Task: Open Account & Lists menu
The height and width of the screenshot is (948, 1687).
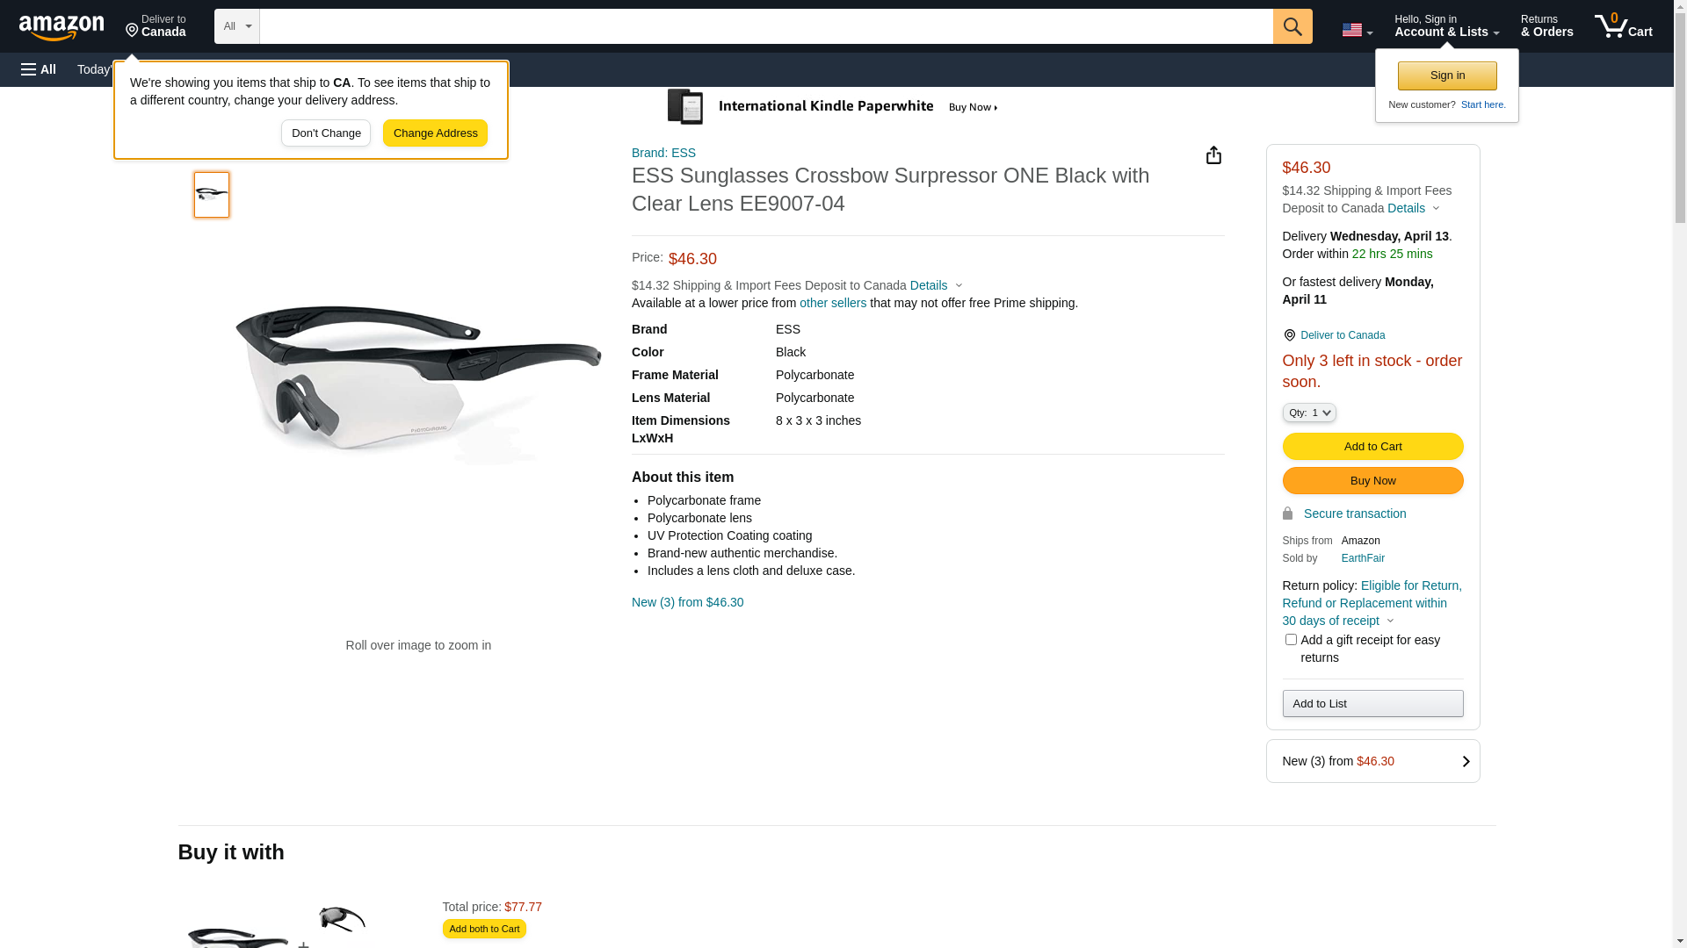Action: pos(1446,26)
